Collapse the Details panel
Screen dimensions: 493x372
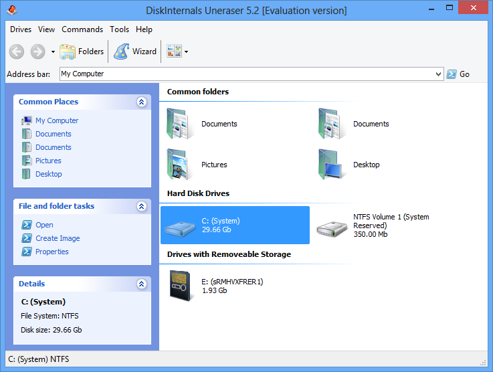pyautogui.click(x=141, y=284)
